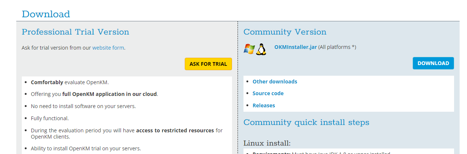The image size is (467, 154).
Task: Click the Linux penguin icon
Action: (261, 49)
